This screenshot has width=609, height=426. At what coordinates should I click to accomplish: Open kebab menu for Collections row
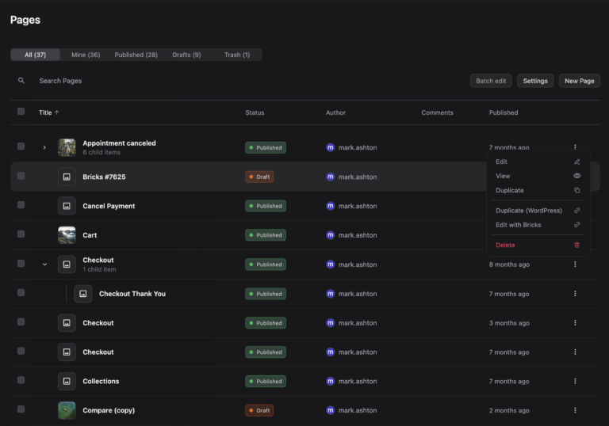[x=575, y=381]
